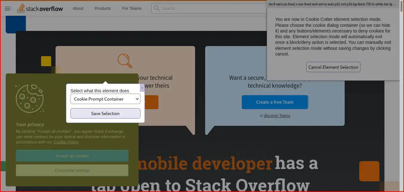404x192 pixels.
Task: Open the Cookie Policy link
Action: [x=66, y=142]
